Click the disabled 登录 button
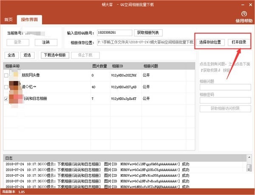Image resolution: width=255 pixels, height=195 pixels. click(18, 42)
